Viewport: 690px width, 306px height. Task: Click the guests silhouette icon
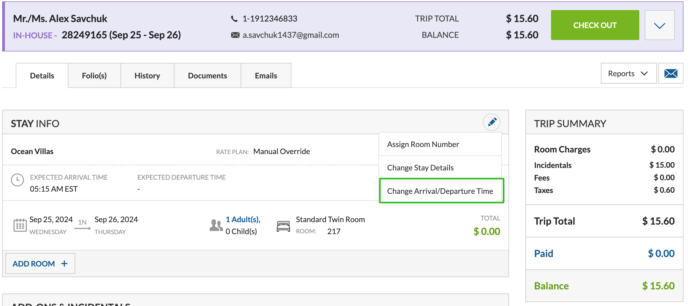pos(216,225)
